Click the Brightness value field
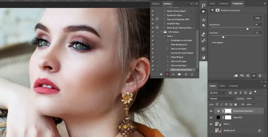Viewport: 268px width, 137px height. tap(258, 25)
